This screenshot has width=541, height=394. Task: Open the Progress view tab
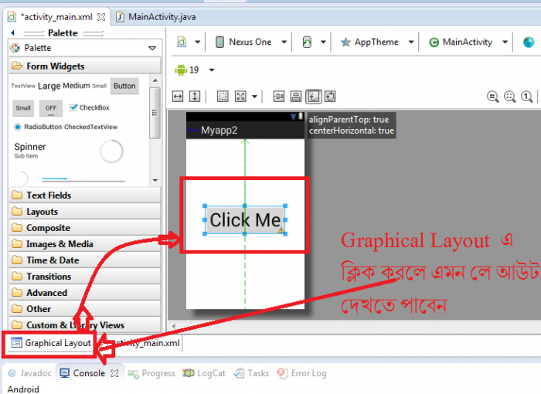point(151,373)
